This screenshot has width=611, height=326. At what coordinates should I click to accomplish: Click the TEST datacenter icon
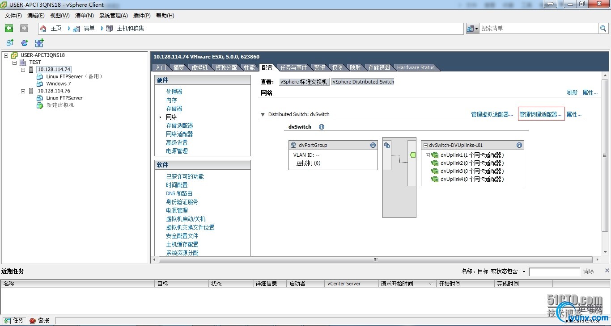coord(23,63)
